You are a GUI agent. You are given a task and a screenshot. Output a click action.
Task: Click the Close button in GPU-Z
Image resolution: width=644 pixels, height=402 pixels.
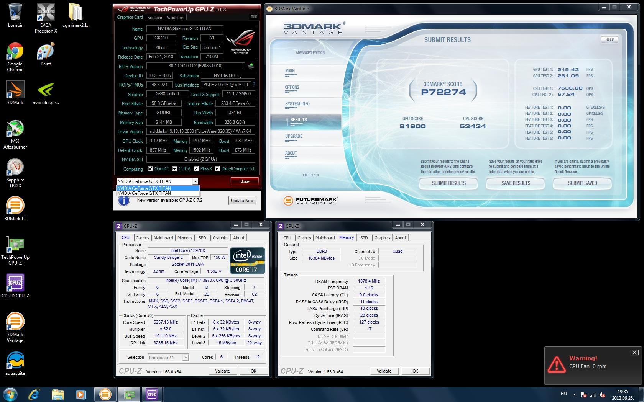click(244, 181)
